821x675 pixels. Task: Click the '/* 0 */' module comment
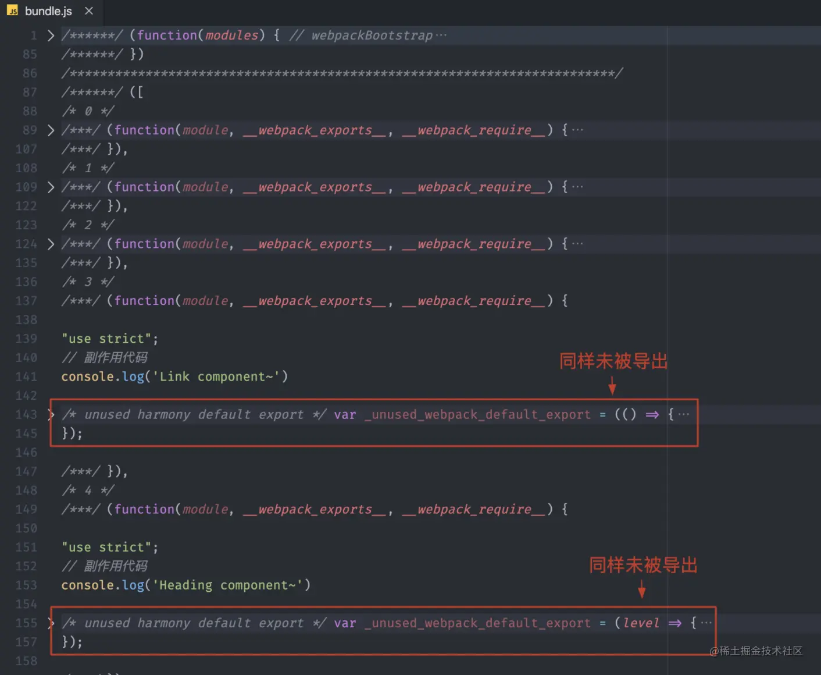(x=88, y=111)
